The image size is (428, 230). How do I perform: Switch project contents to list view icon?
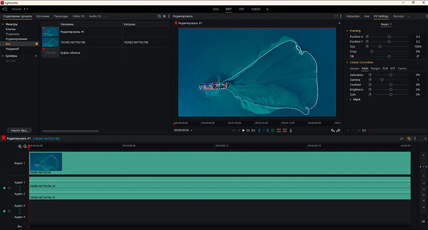(164, 17)
